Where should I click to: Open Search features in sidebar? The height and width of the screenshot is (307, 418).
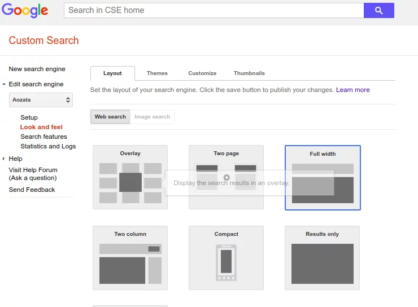pos(43,137)
